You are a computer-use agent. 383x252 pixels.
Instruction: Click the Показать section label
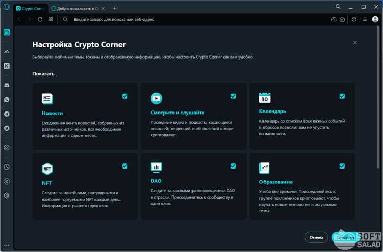coord(43,74)
